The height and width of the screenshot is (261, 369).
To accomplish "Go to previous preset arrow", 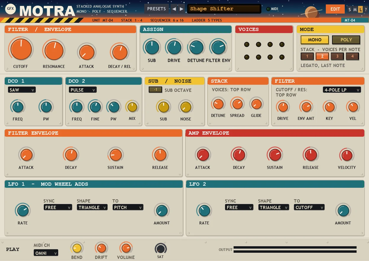I will 174,9.
